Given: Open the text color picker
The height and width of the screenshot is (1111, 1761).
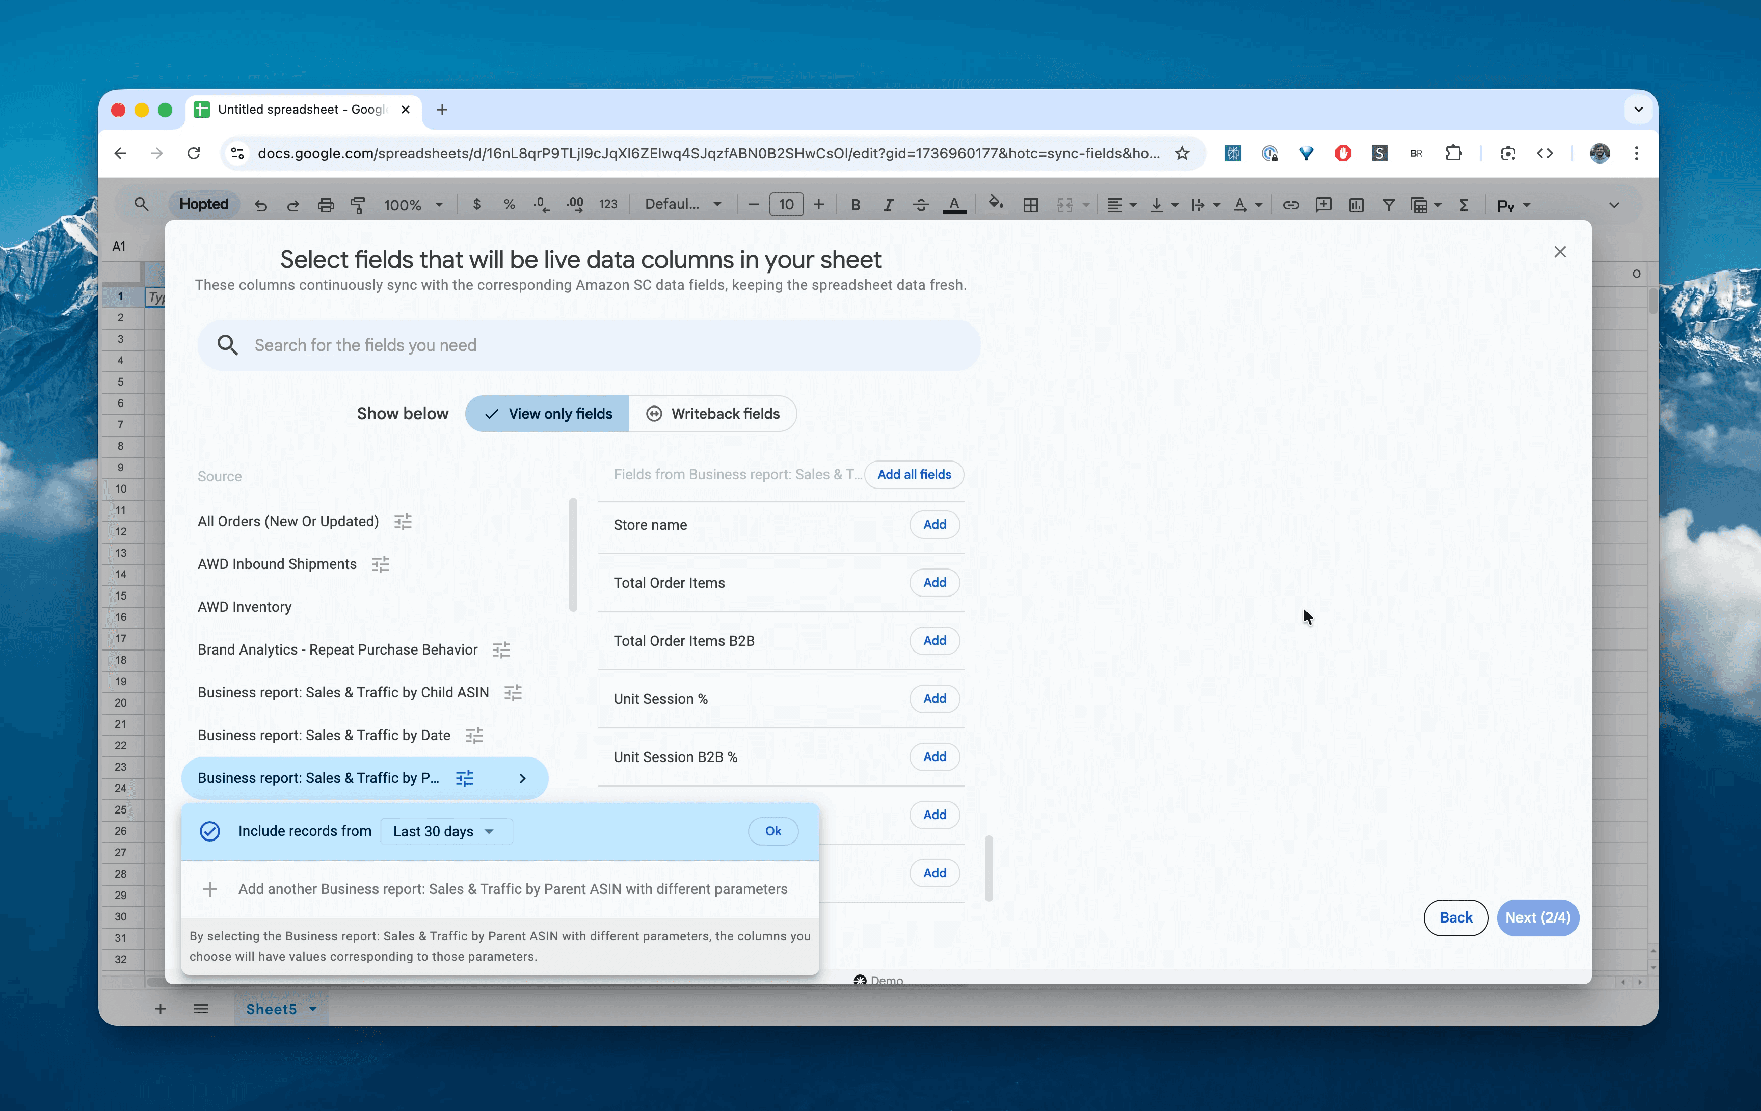Looking at the screenshot, I should (x=954, y=205).
